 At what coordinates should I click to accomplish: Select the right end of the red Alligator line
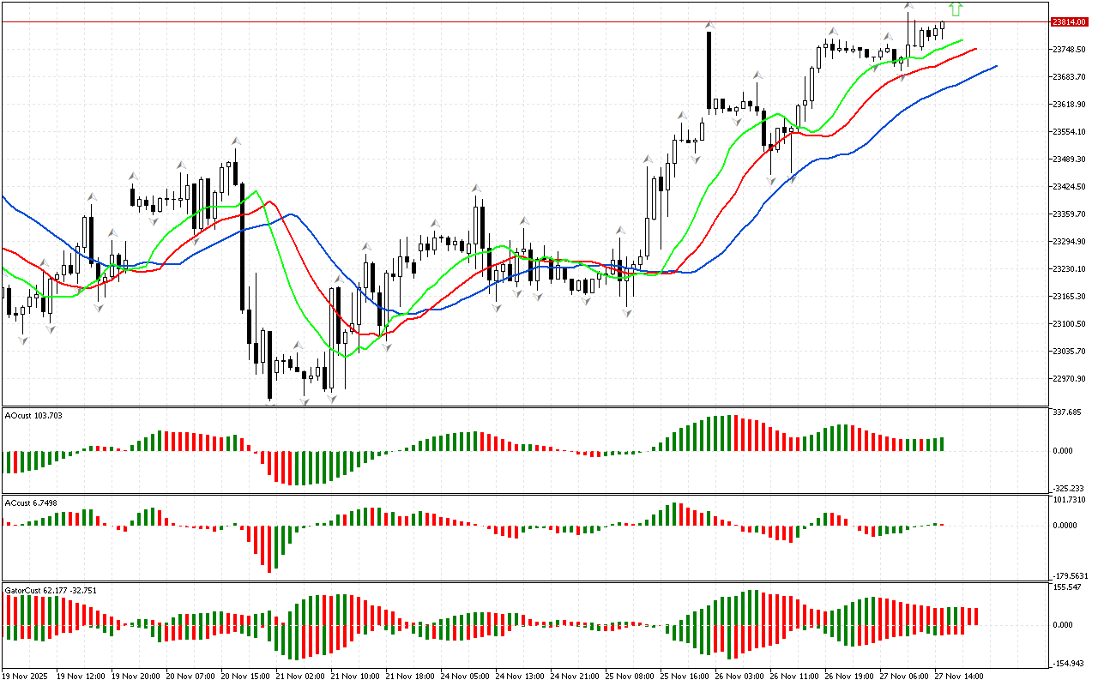click(x=975, y=49)
